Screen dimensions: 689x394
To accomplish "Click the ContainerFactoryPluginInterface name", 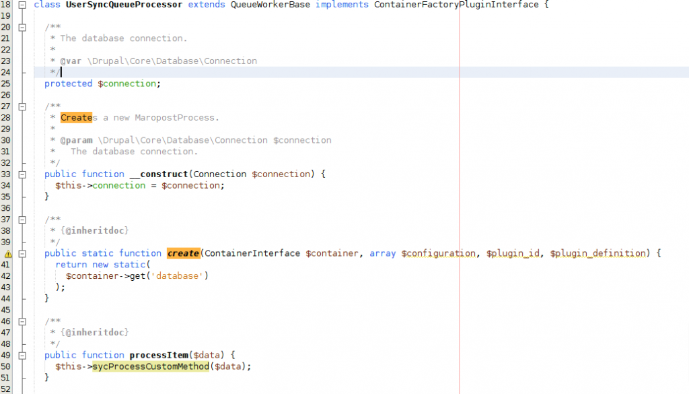I will (456, 5).
